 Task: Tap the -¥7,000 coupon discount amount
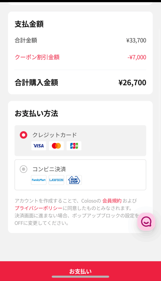pyautogui.click(x=137, y=57)
